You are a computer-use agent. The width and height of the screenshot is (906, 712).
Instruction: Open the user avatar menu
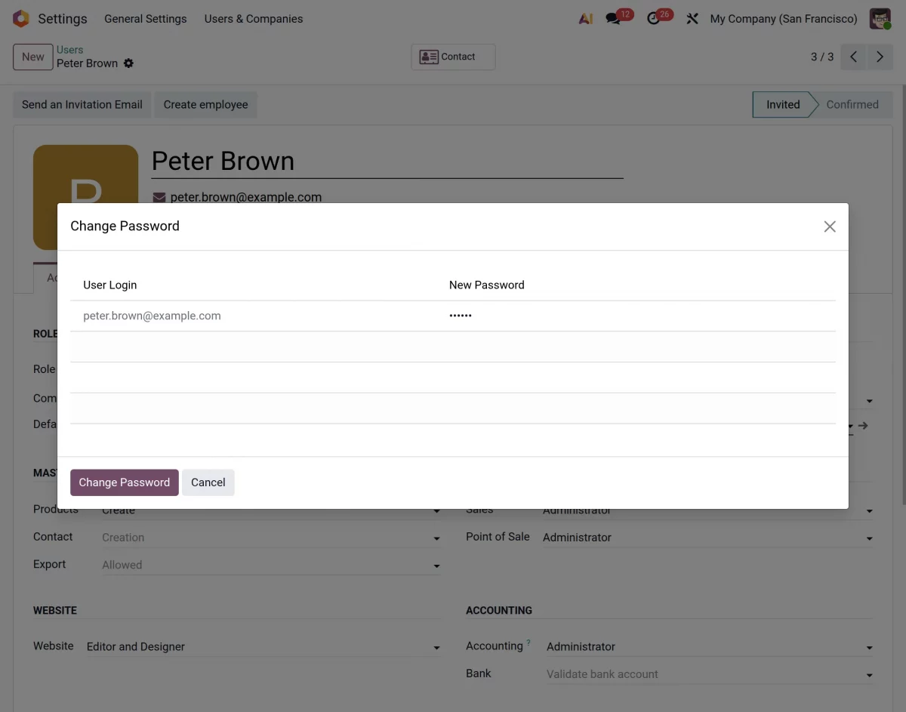(880, 19)
